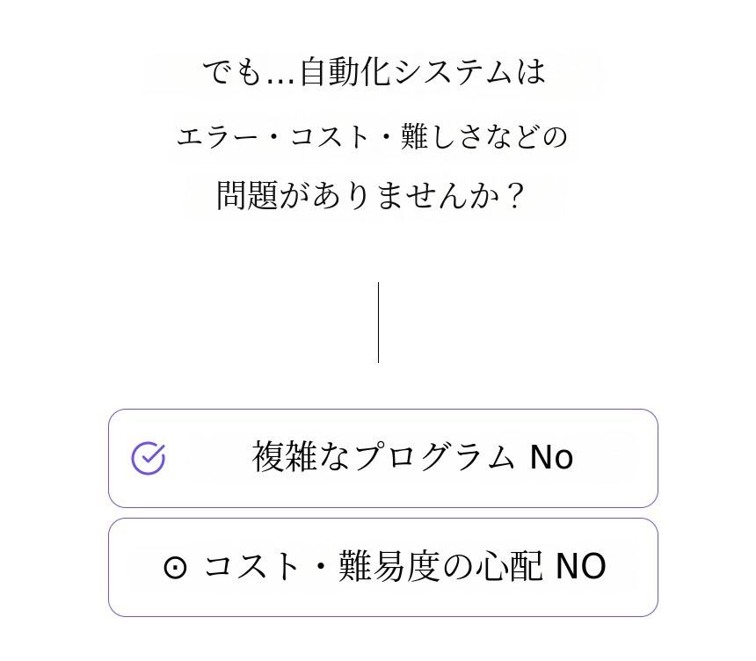
Task: Click the uppercase "NO" in the second card
Action: point(580,568)
